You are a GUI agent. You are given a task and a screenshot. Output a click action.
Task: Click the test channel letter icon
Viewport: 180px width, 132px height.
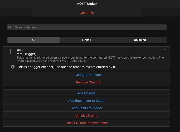pos(11,52)
